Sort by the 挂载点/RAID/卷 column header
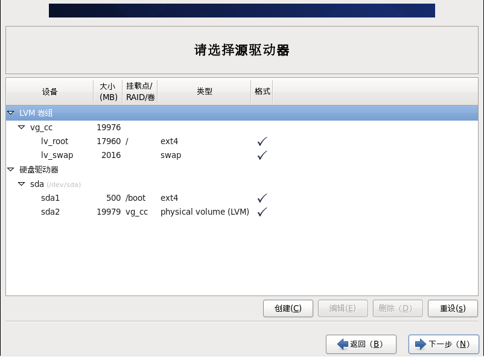The width and height of the screenshot is (484, 357). (140, 92)
